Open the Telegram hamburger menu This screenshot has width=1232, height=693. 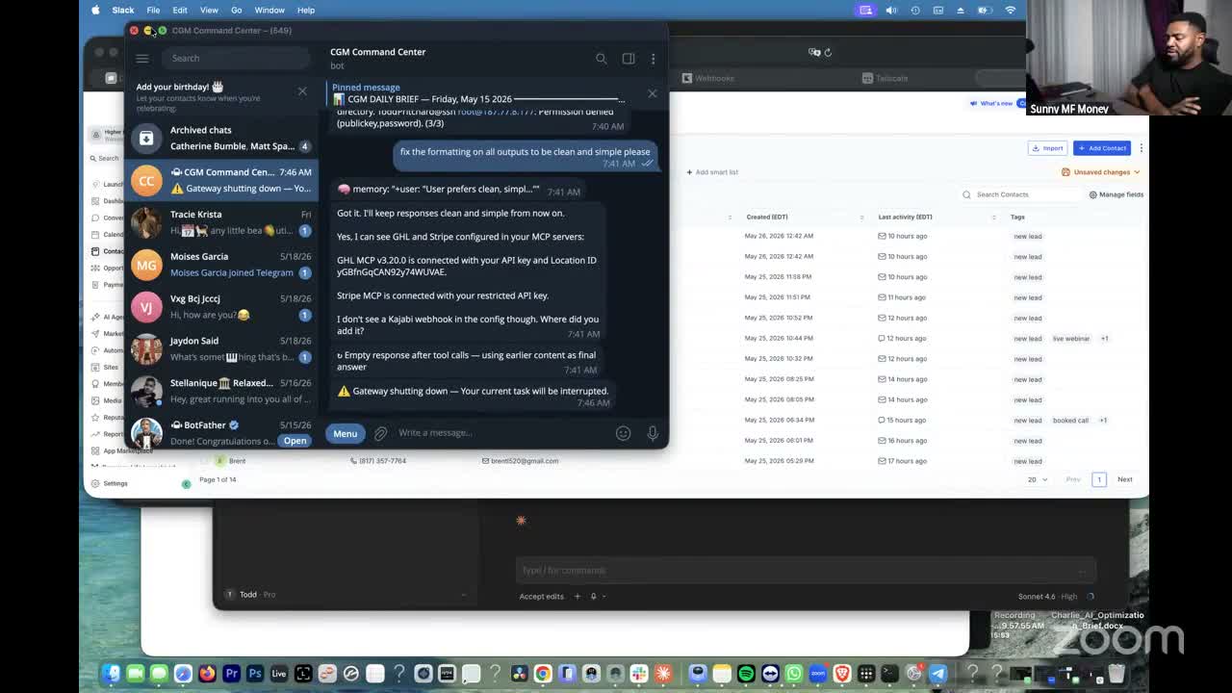coord(141,59)
